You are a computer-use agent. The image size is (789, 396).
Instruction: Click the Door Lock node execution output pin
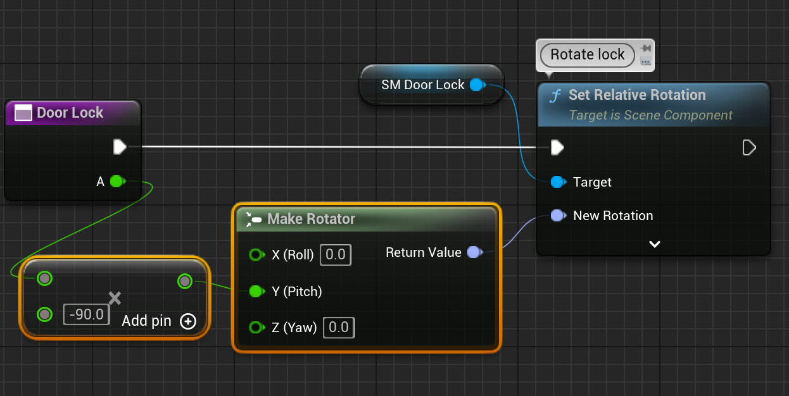pyautogui.click(x=120, y=147)
